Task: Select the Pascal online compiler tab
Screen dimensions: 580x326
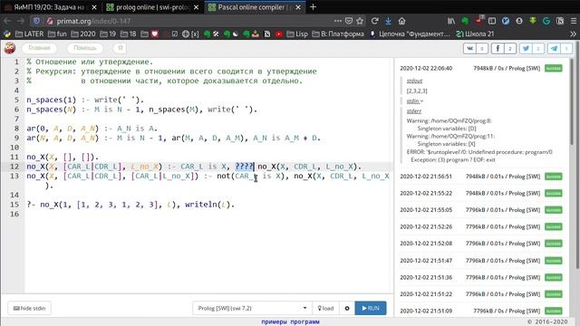Action: 252,7
